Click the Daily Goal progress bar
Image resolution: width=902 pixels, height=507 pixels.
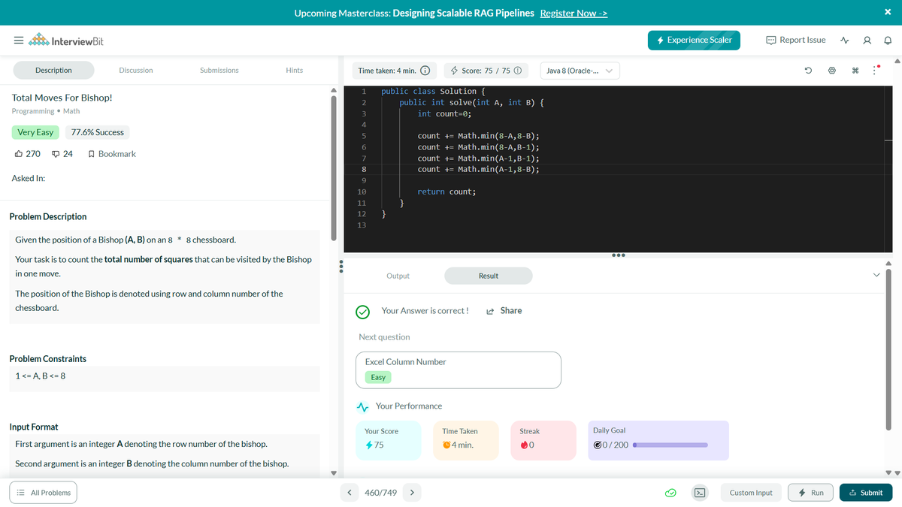671,445
